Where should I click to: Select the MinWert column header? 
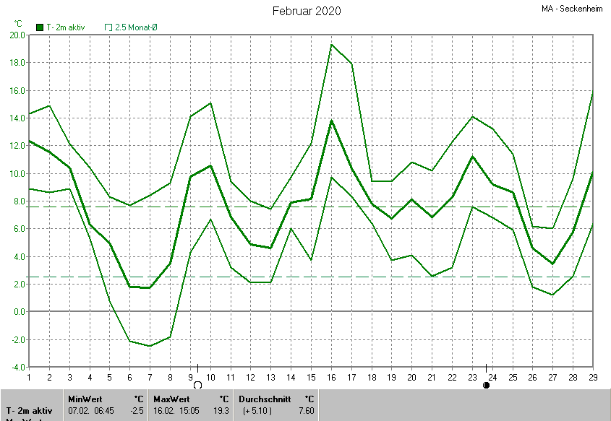coord(84,399)
